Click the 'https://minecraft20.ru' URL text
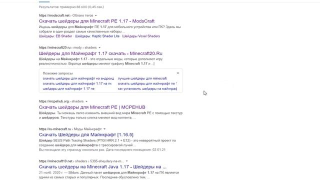The width and height of the screenshot is (320, 180). tap(54, 47)
